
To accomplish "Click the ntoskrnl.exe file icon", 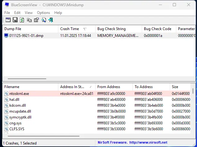I will pos(6,94).
